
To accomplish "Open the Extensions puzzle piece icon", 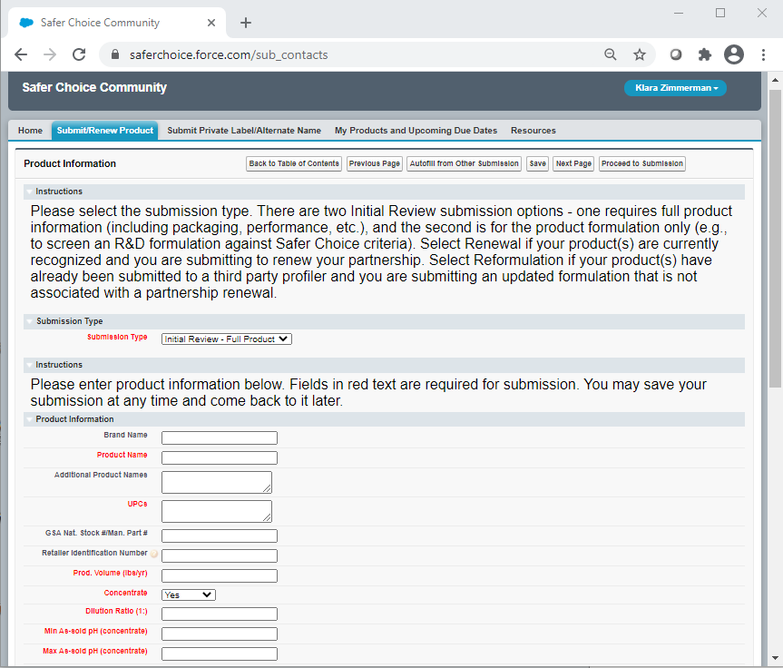I will 705,54.
